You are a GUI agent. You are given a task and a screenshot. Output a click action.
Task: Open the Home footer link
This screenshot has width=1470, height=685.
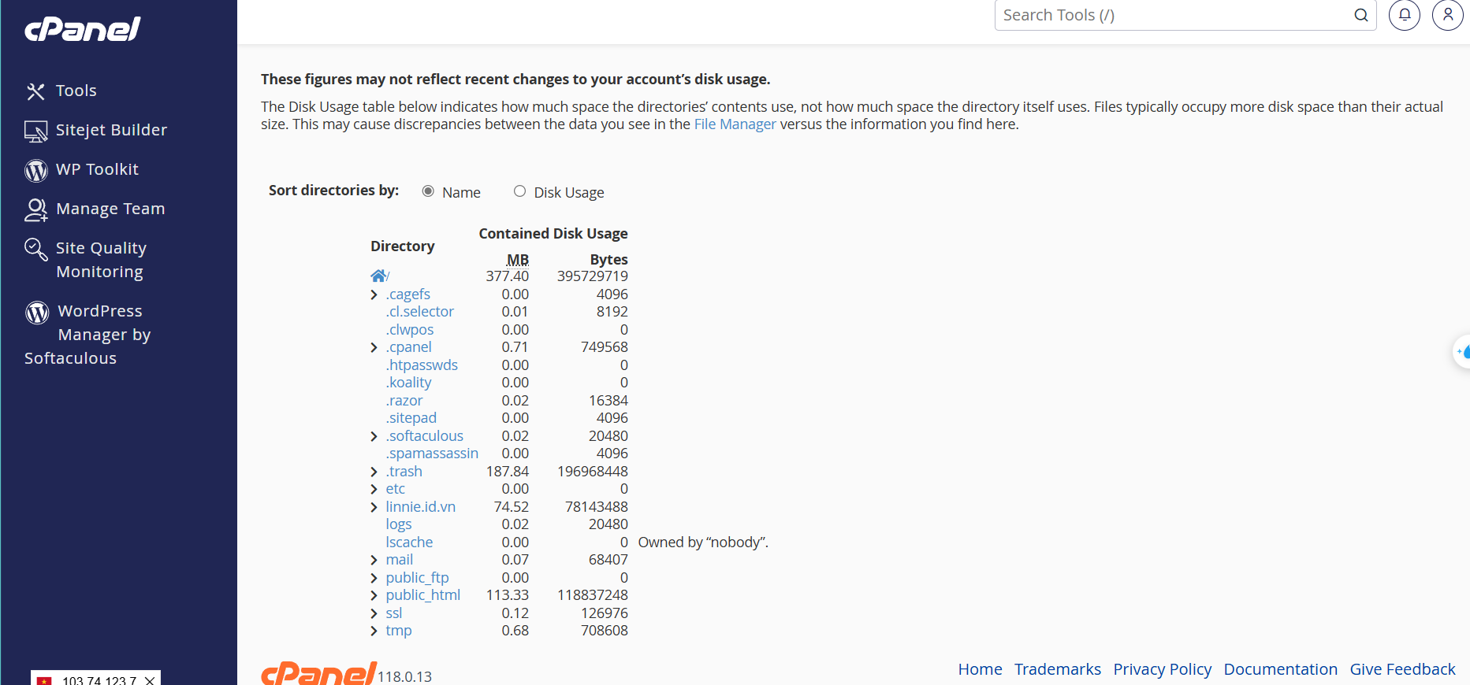coord(980,669)
